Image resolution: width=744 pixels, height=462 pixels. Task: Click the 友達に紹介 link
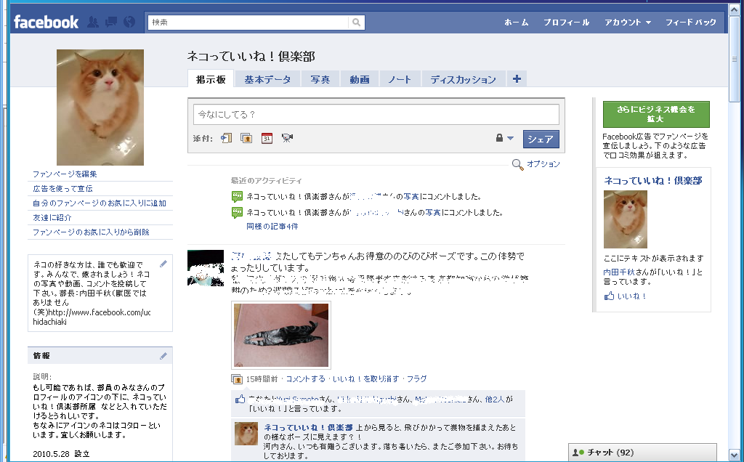click(52, 218)
